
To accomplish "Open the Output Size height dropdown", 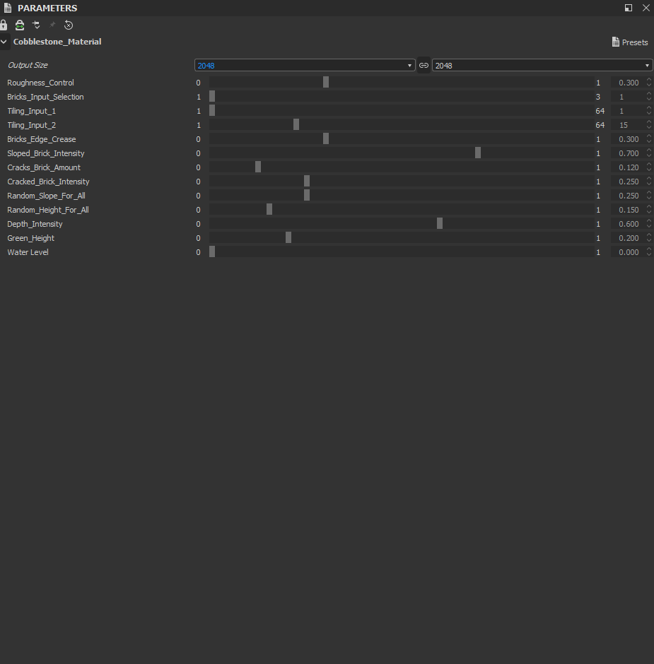I will 542,65.
